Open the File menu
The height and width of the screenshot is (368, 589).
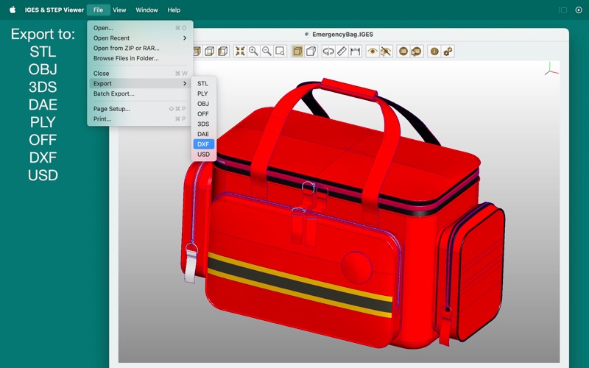coord(98,10)
